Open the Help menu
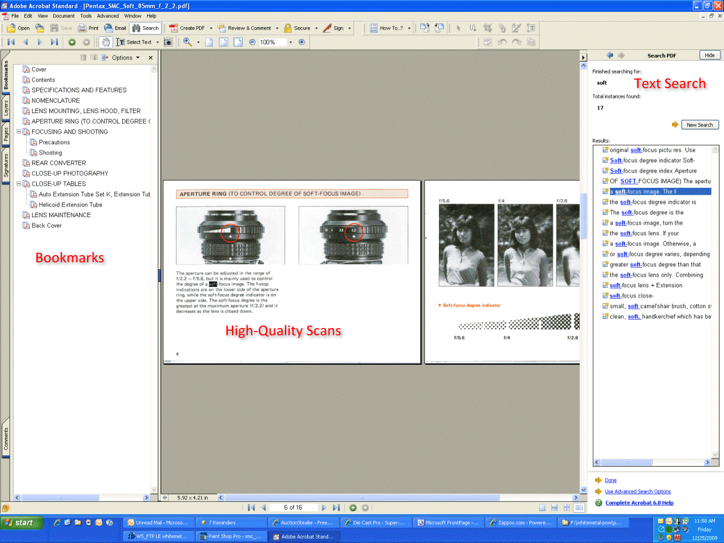724x543 pixels. (x=152, y=16)
